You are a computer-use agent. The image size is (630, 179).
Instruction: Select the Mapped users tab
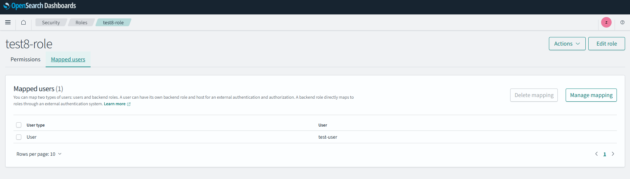coord(68,59)
